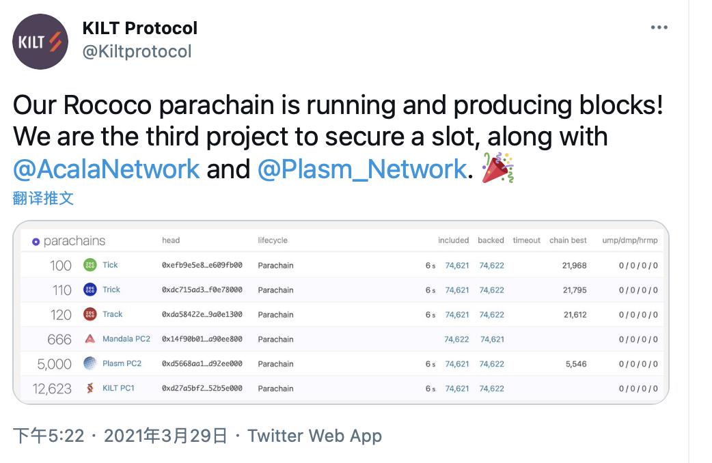The width and height of the screenshot is (712, 463).
Task: Click the Track parachain red icon
Action: point(90,314)
